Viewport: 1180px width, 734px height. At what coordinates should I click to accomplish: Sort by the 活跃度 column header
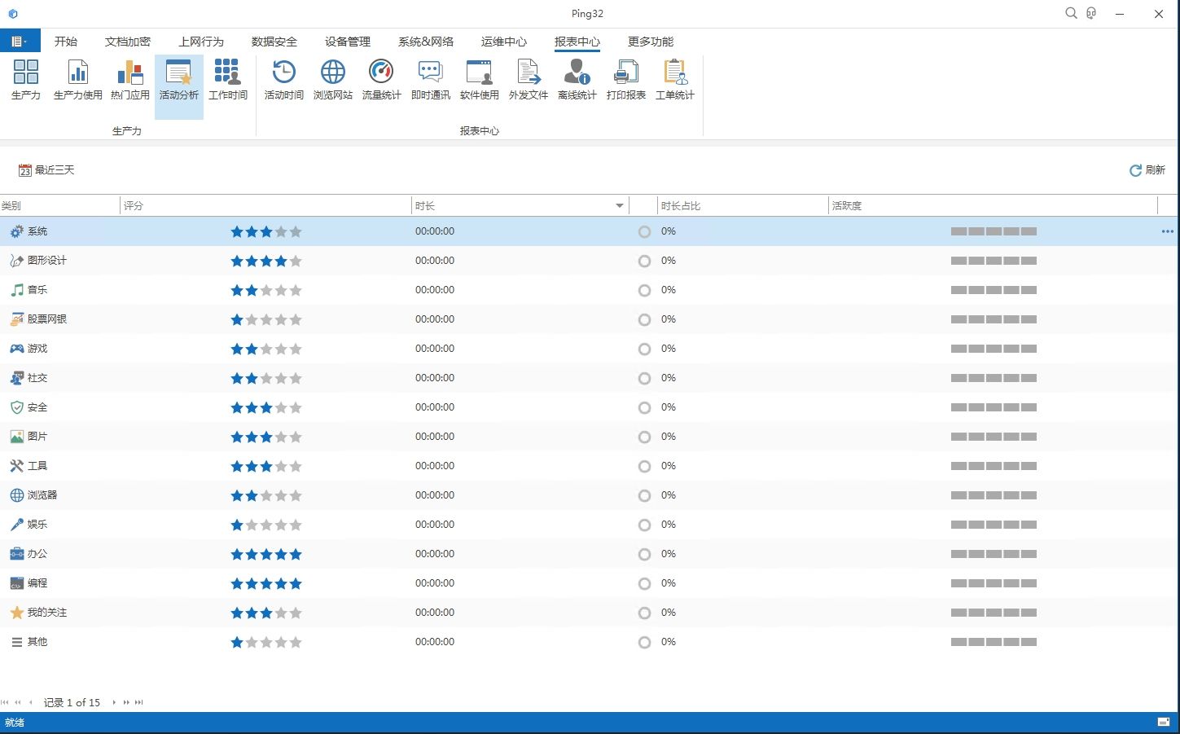coord(993,206)
